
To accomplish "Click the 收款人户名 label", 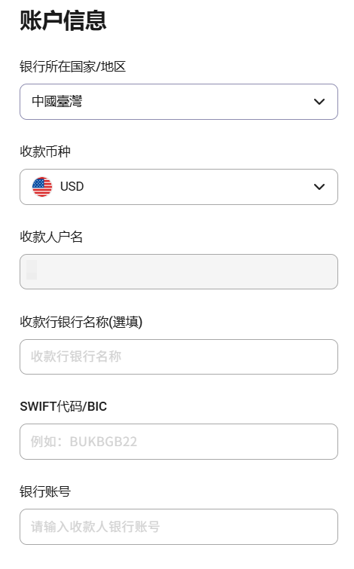I will click(x=51, y=237).
